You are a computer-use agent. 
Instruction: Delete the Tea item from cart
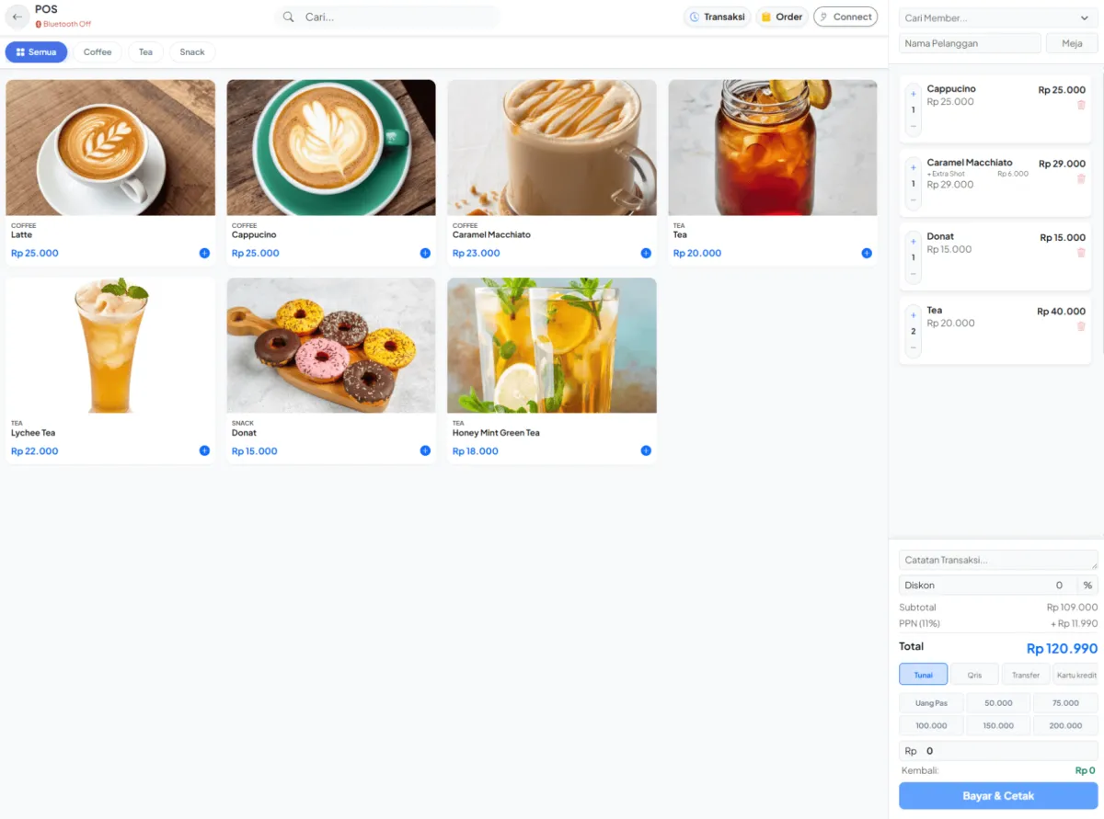click(x=1081, y=326)
